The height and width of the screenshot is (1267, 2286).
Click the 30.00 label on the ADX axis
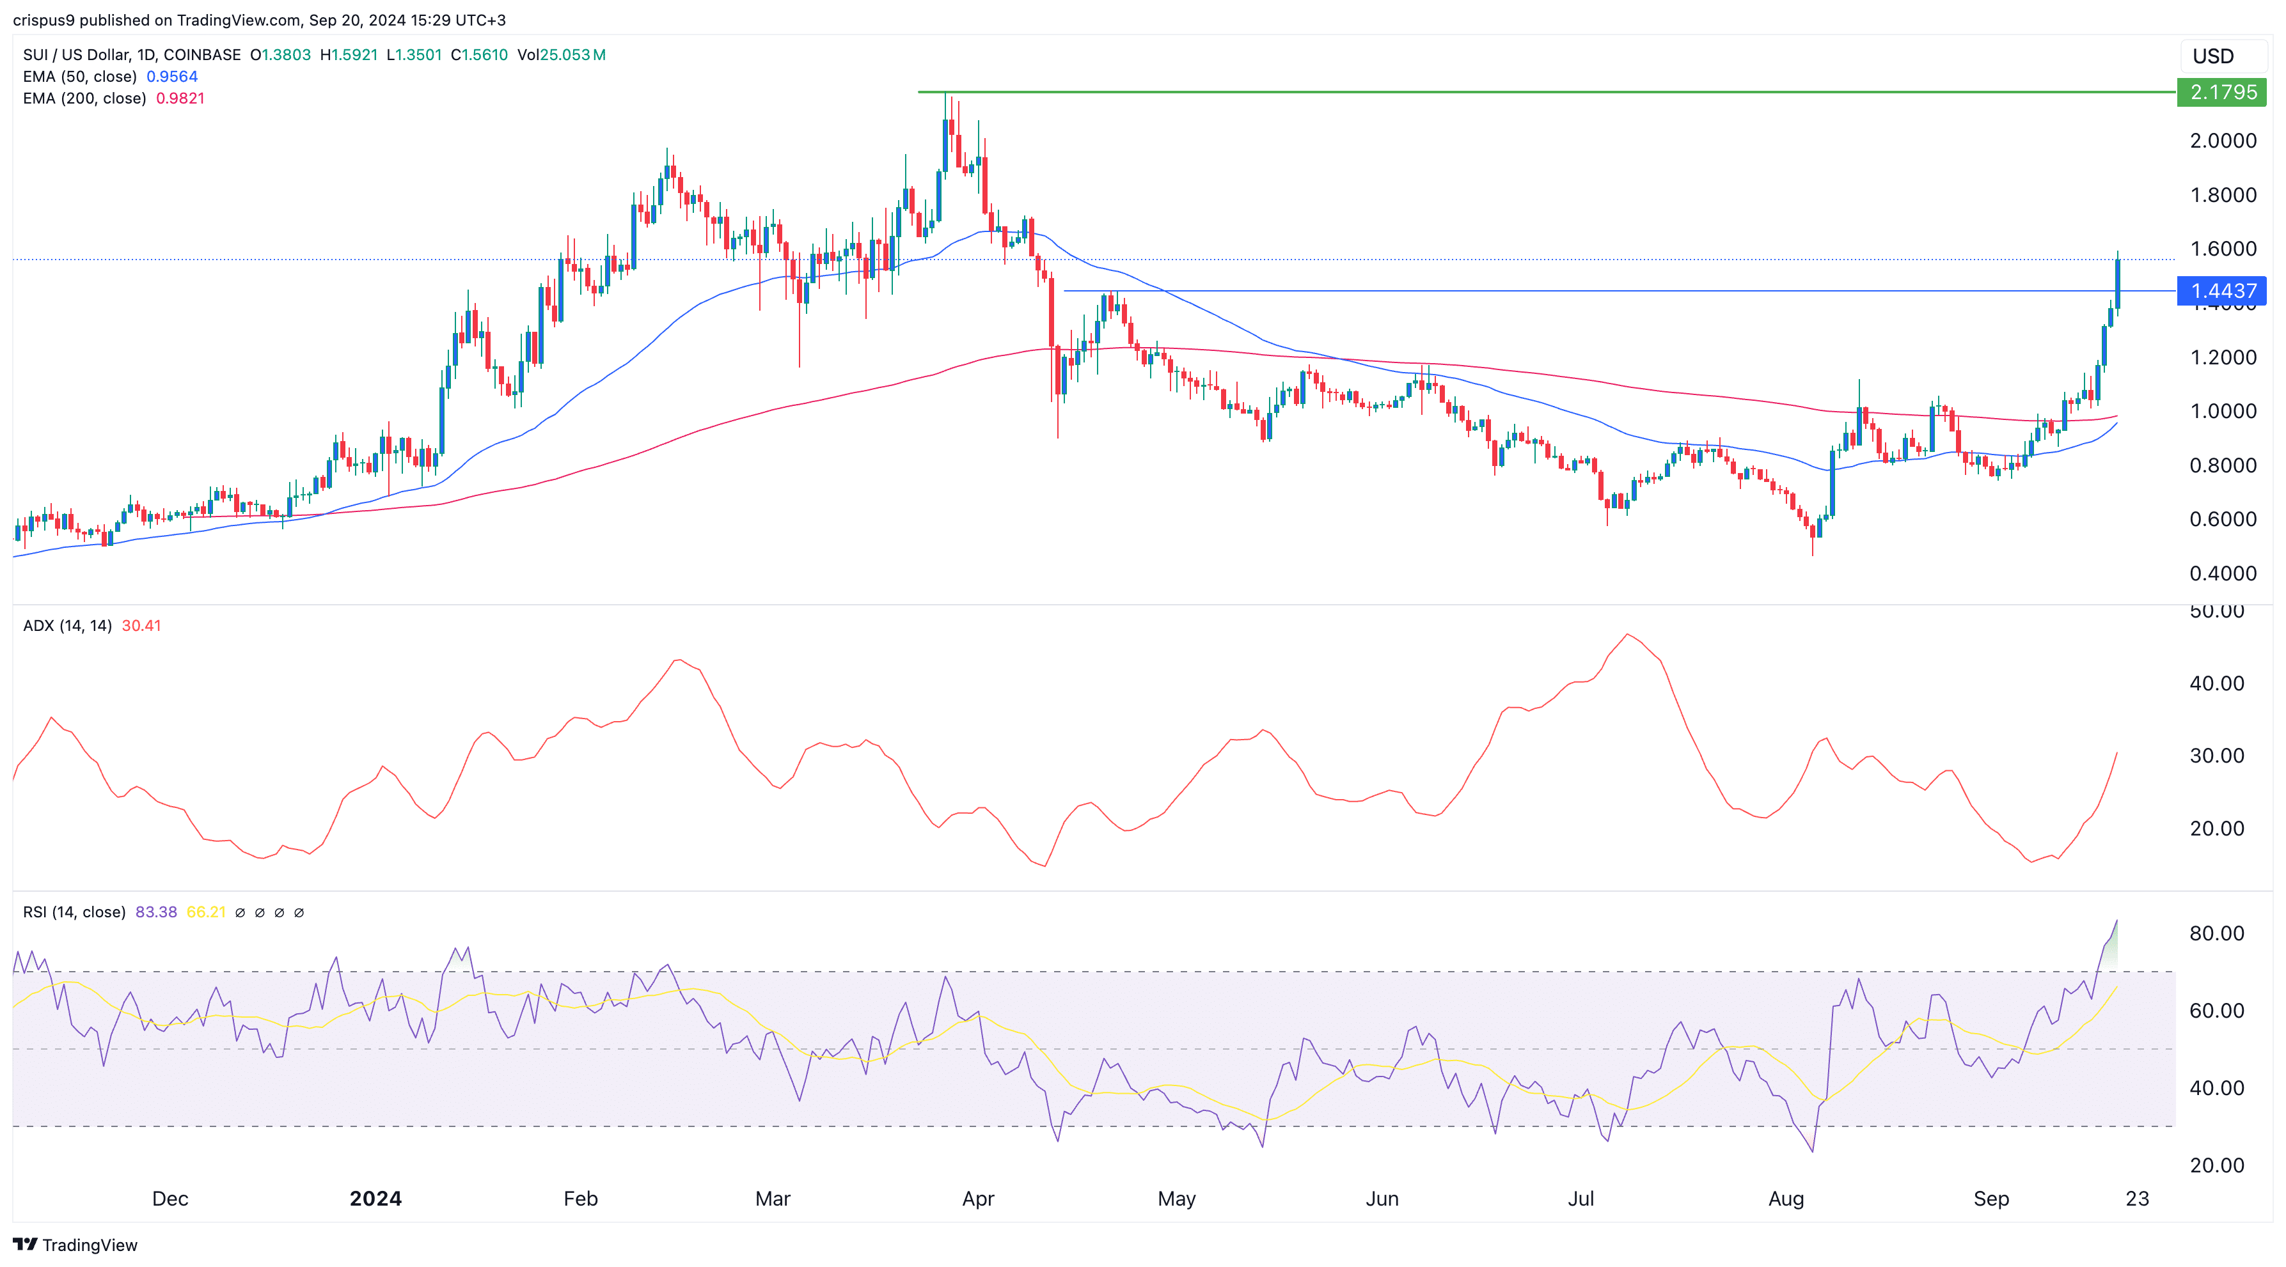[2217, 756]
